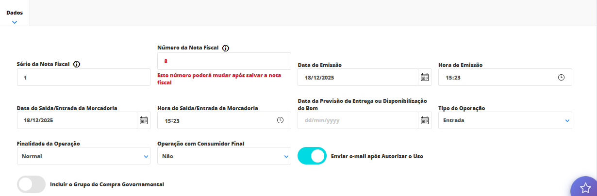597x196 pixels.
Task: Click the Data de Emissão date field
Action: [x=358, y=77]
